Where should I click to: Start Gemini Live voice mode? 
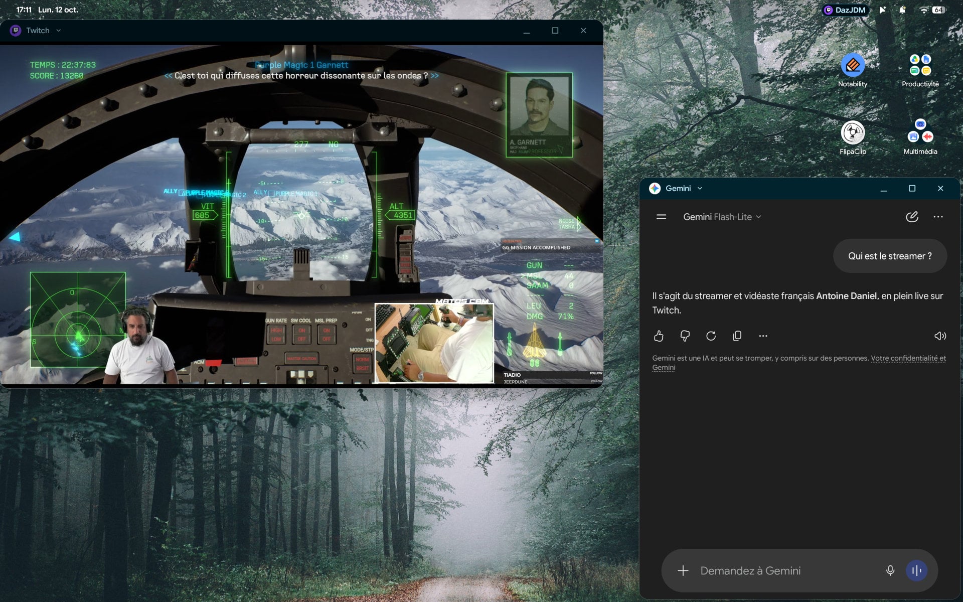(x=916, y=571)
